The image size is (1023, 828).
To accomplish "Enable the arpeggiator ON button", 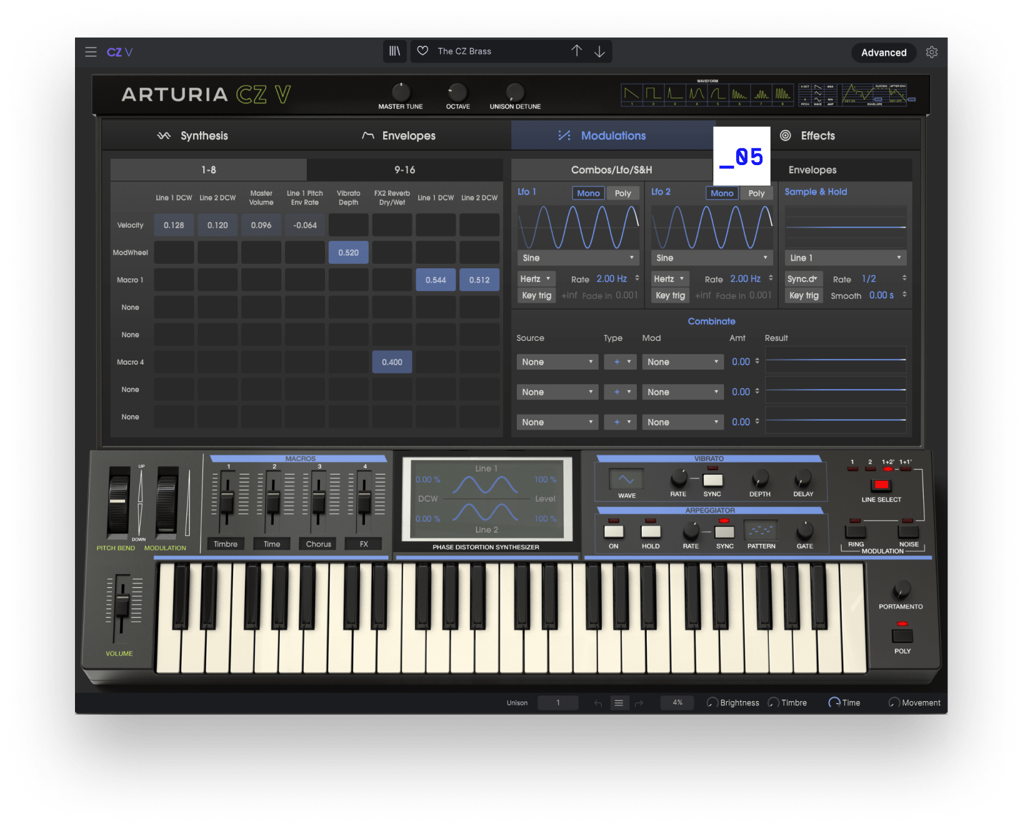I will coord(613,532).
